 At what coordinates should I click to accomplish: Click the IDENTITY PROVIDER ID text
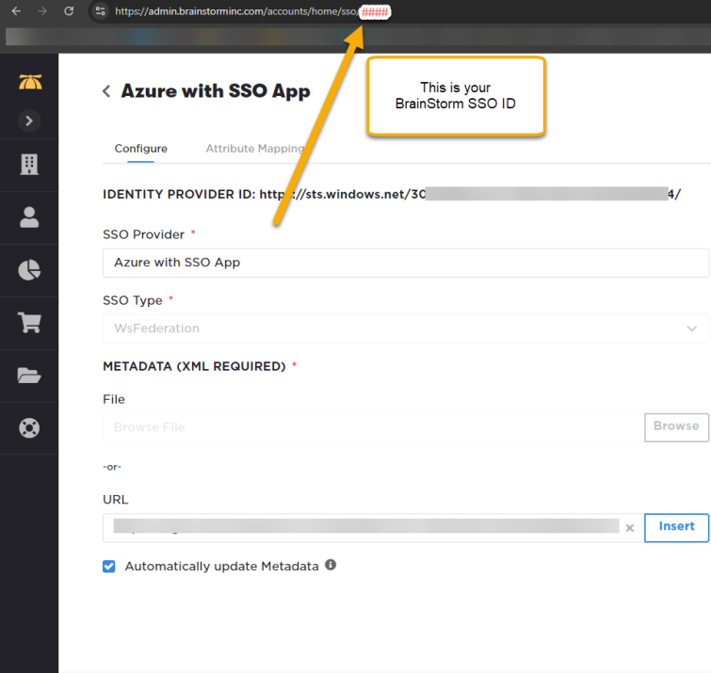392,195
